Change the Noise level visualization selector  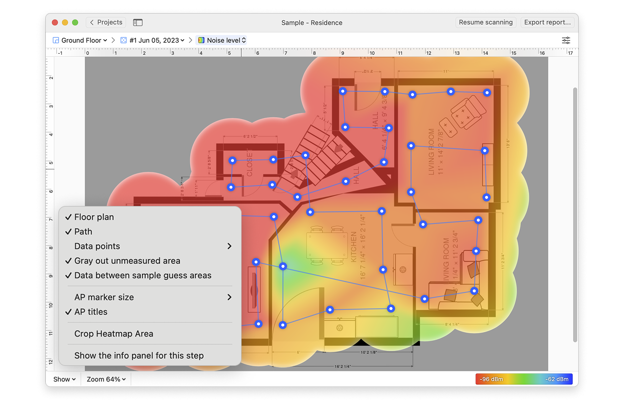[x=222, y=40]
